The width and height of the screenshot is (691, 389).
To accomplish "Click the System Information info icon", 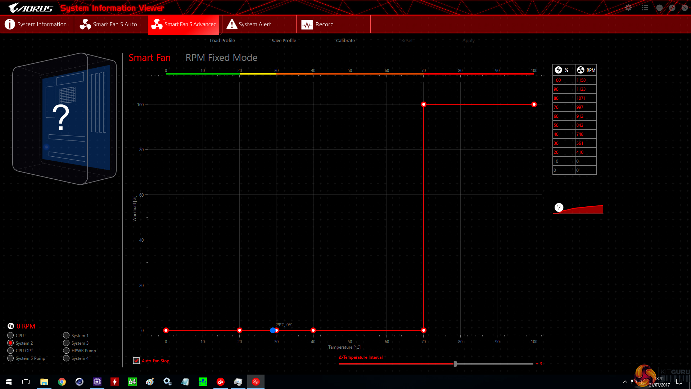I will pyautogui.click(x=10, y=24).
